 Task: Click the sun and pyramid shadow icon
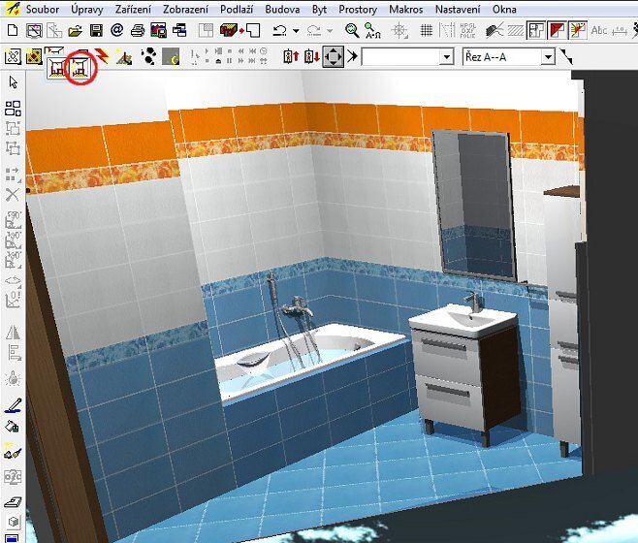[x=124, y=56]
